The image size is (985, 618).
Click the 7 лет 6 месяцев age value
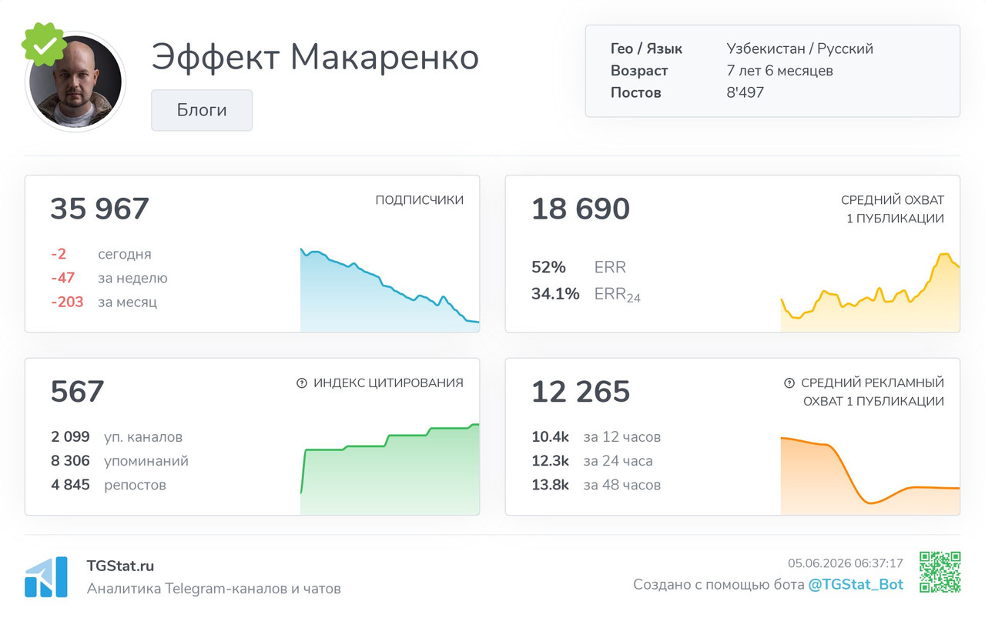point(779,71)
